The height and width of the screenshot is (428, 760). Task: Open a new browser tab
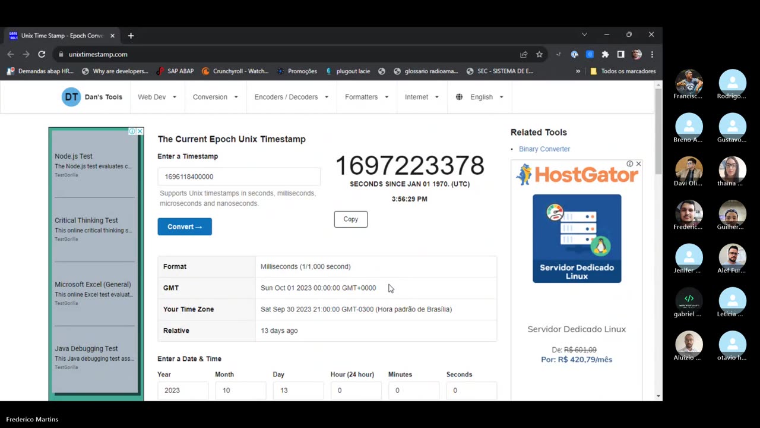point(131,36)
